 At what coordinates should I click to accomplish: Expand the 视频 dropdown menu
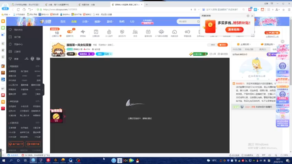pyautogui.click(x=97, y=22)
